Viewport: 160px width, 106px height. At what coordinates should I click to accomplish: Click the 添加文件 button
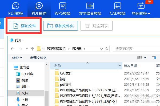(x=24, y=26)
